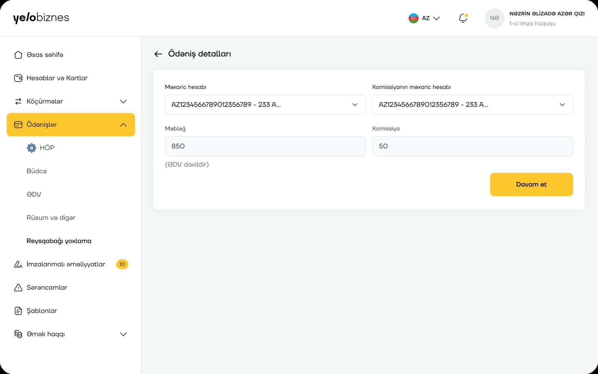Collapse the Ödənişlər menu chevron

[123, 125]
